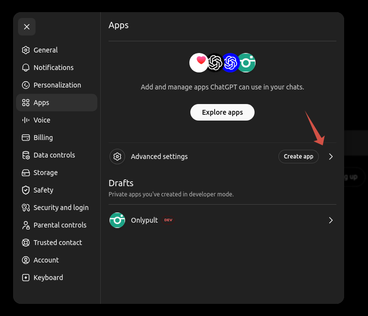Image resolution: width=368 pixels, height=316 pixels.
Task: Click the Personalization icon in sidebar
Action: point(26,85)
